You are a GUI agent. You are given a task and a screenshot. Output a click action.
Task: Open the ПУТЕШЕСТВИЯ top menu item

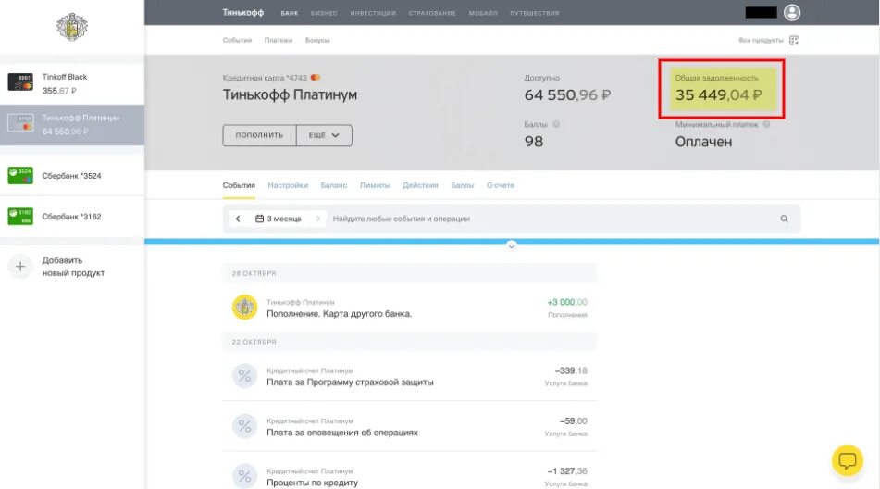tap(535, 13)
